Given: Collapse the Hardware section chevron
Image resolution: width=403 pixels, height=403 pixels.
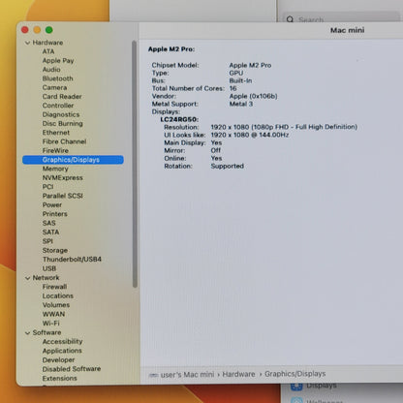Looking at the screenshot, I should click(27, 43).
